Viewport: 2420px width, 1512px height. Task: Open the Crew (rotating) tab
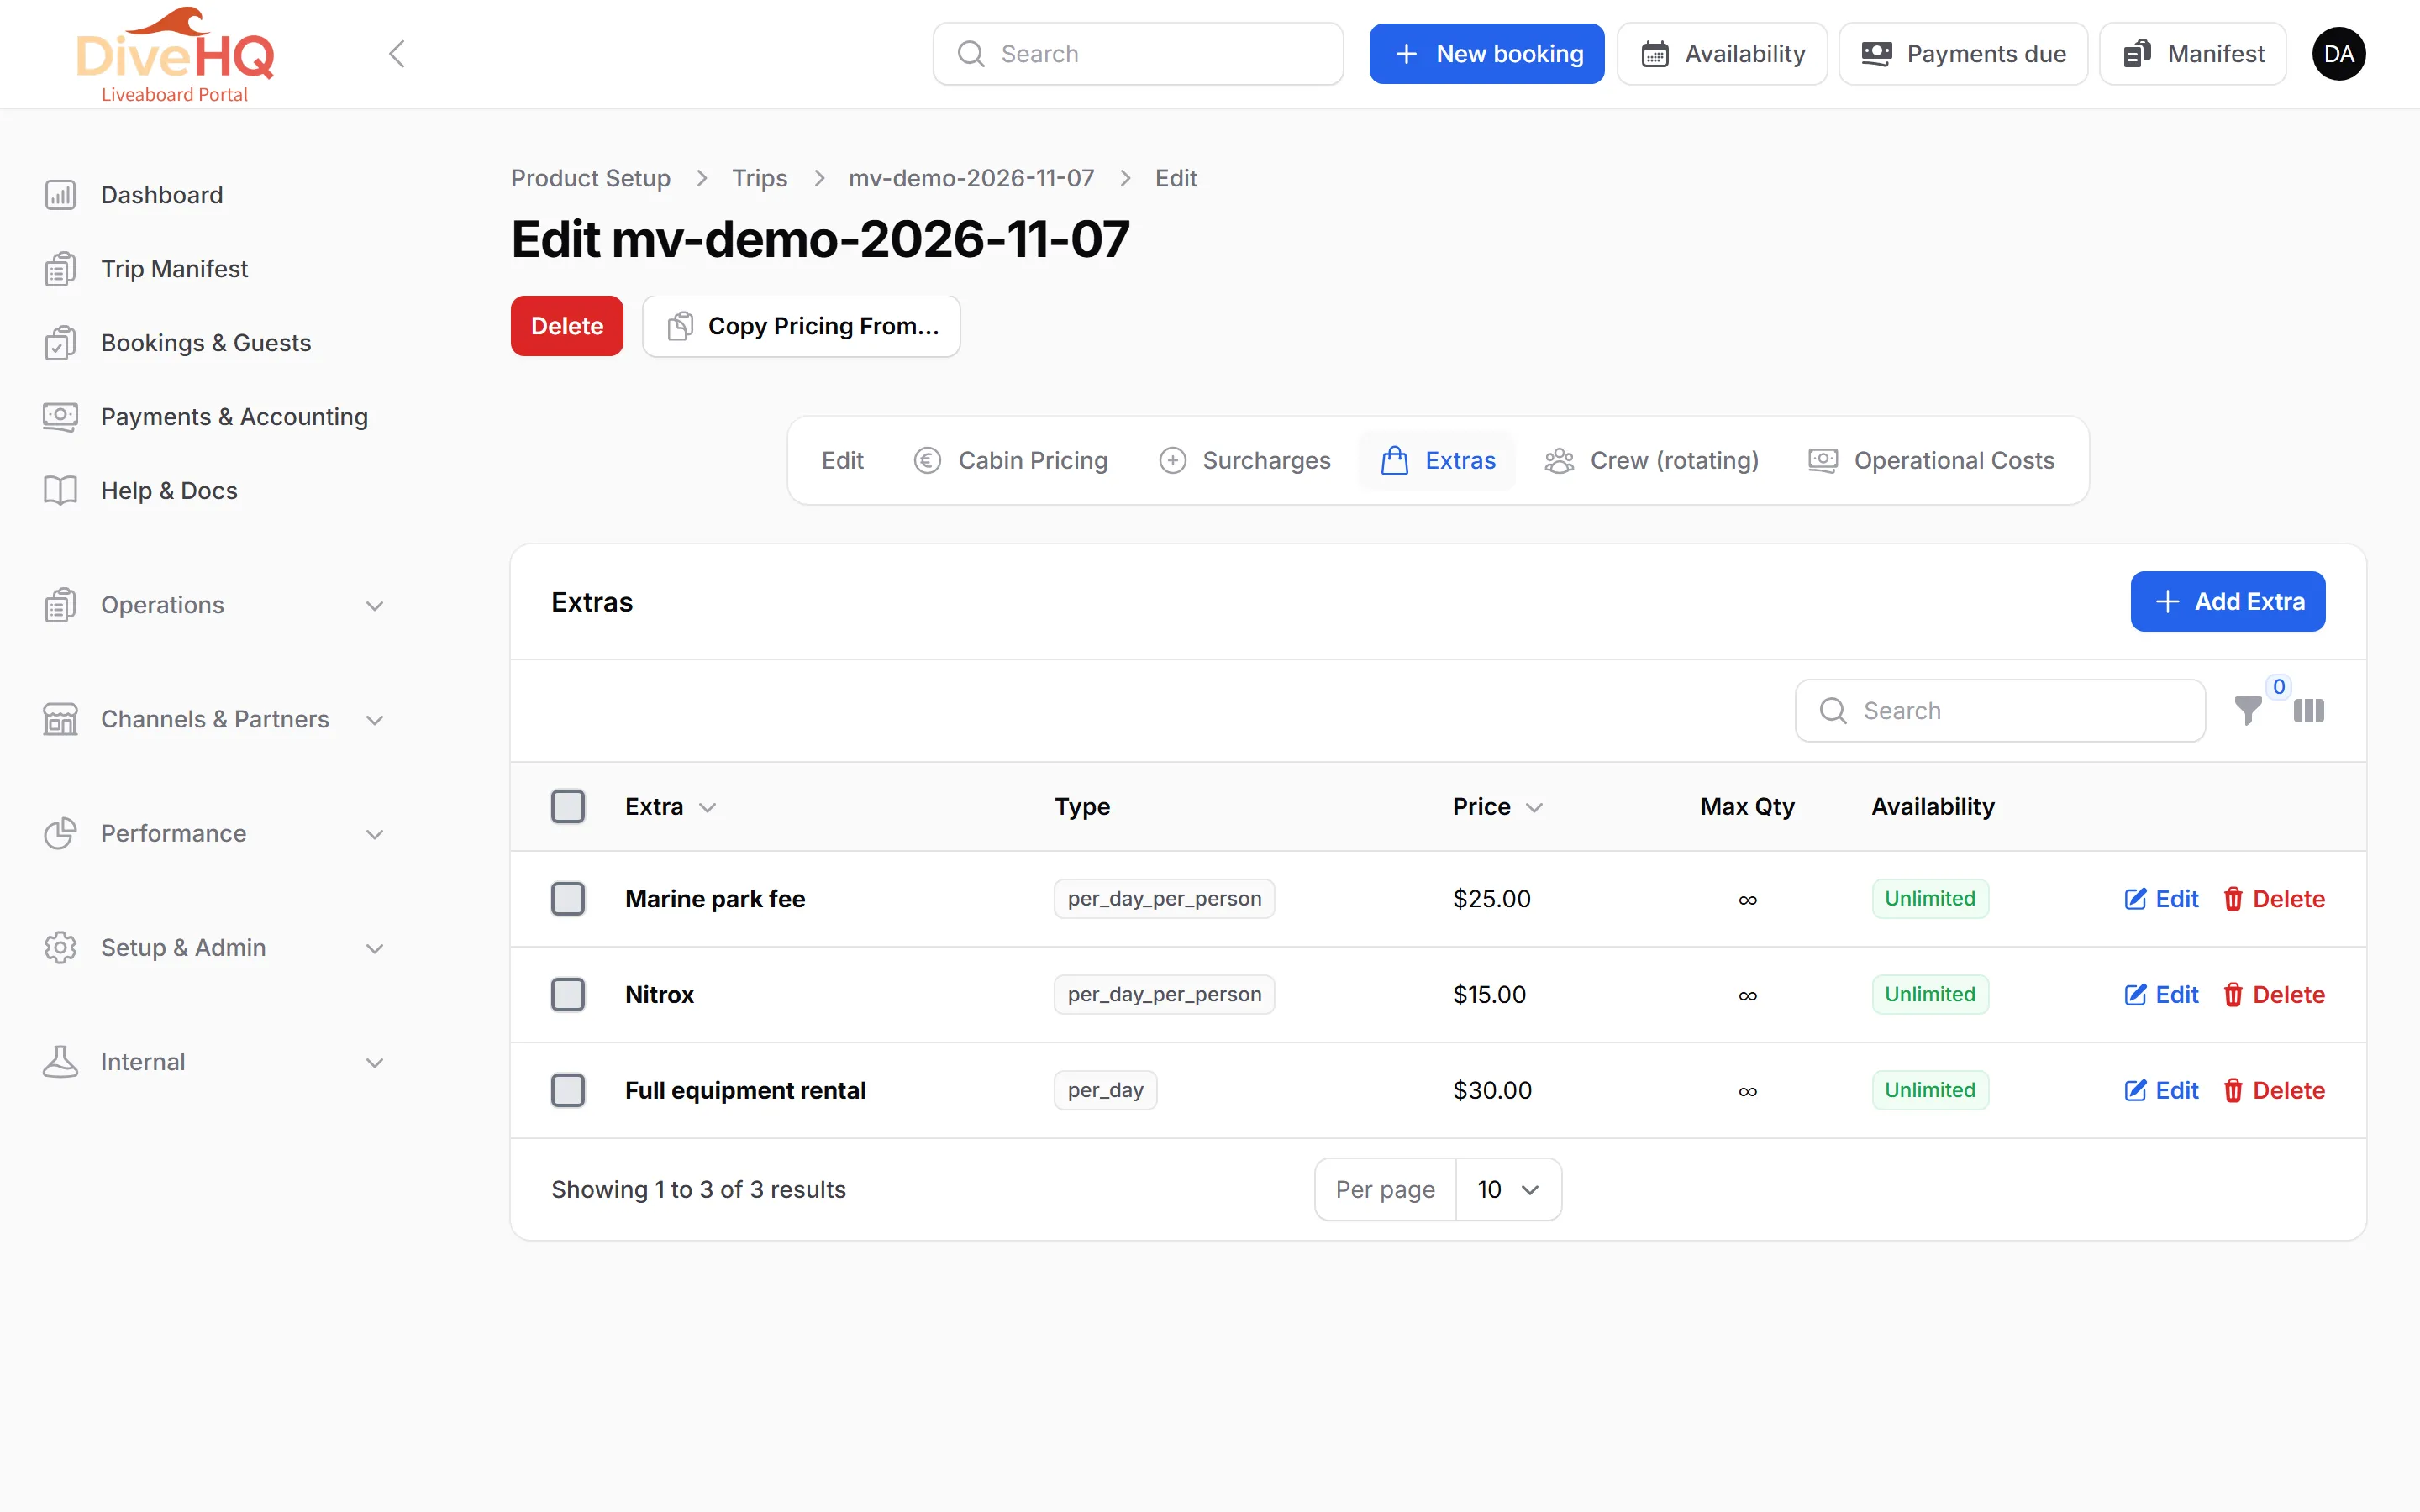1652,461
